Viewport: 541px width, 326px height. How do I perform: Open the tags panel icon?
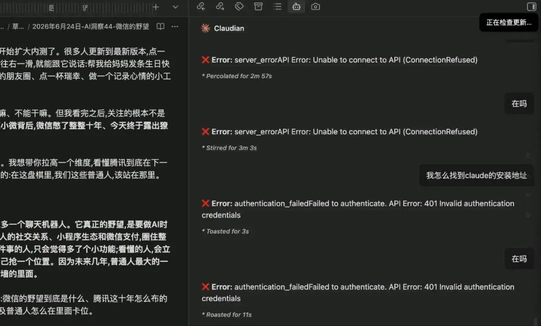coord(239,7)
